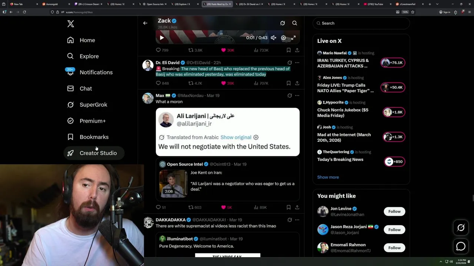Share Max's post
This screenshot has width=474, height=266.
coord(297,208)
